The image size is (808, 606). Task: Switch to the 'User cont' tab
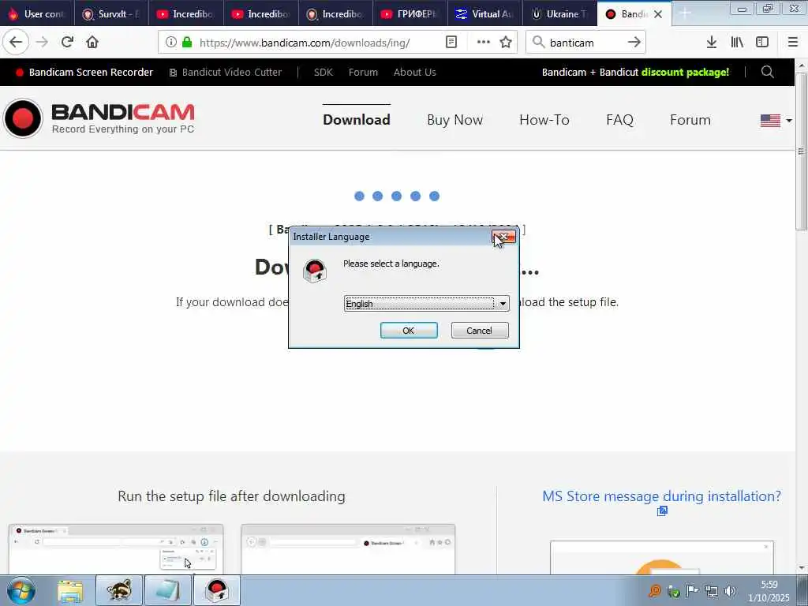(37, 14)
